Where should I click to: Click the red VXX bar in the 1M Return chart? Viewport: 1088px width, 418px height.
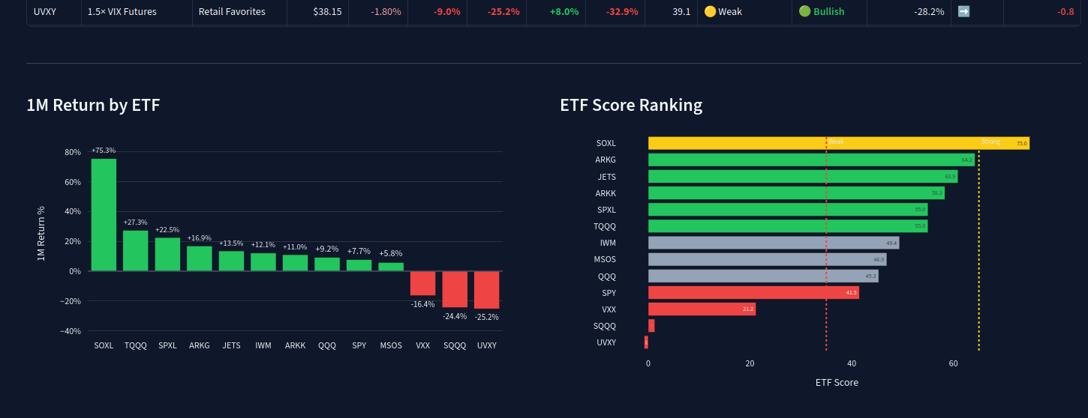click(x=422, y=283)
